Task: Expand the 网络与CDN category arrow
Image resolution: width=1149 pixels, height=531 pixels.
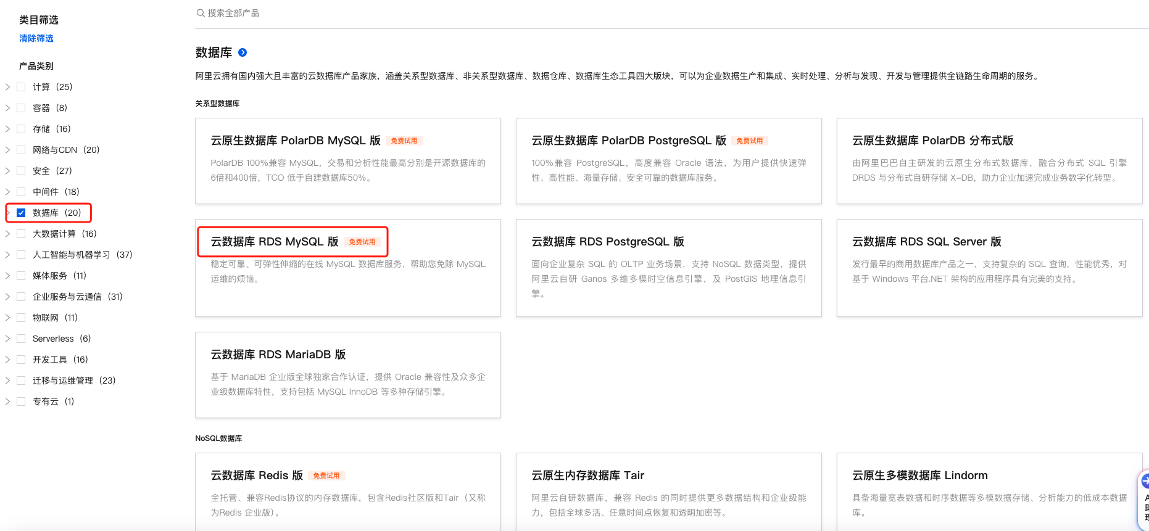Action: tap(7, 150)
